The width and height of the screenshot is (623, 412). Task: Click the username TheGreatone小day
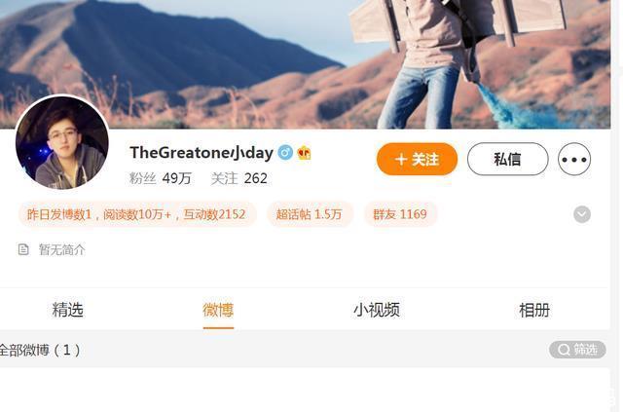pyautogui.click(x=202, y=153)
